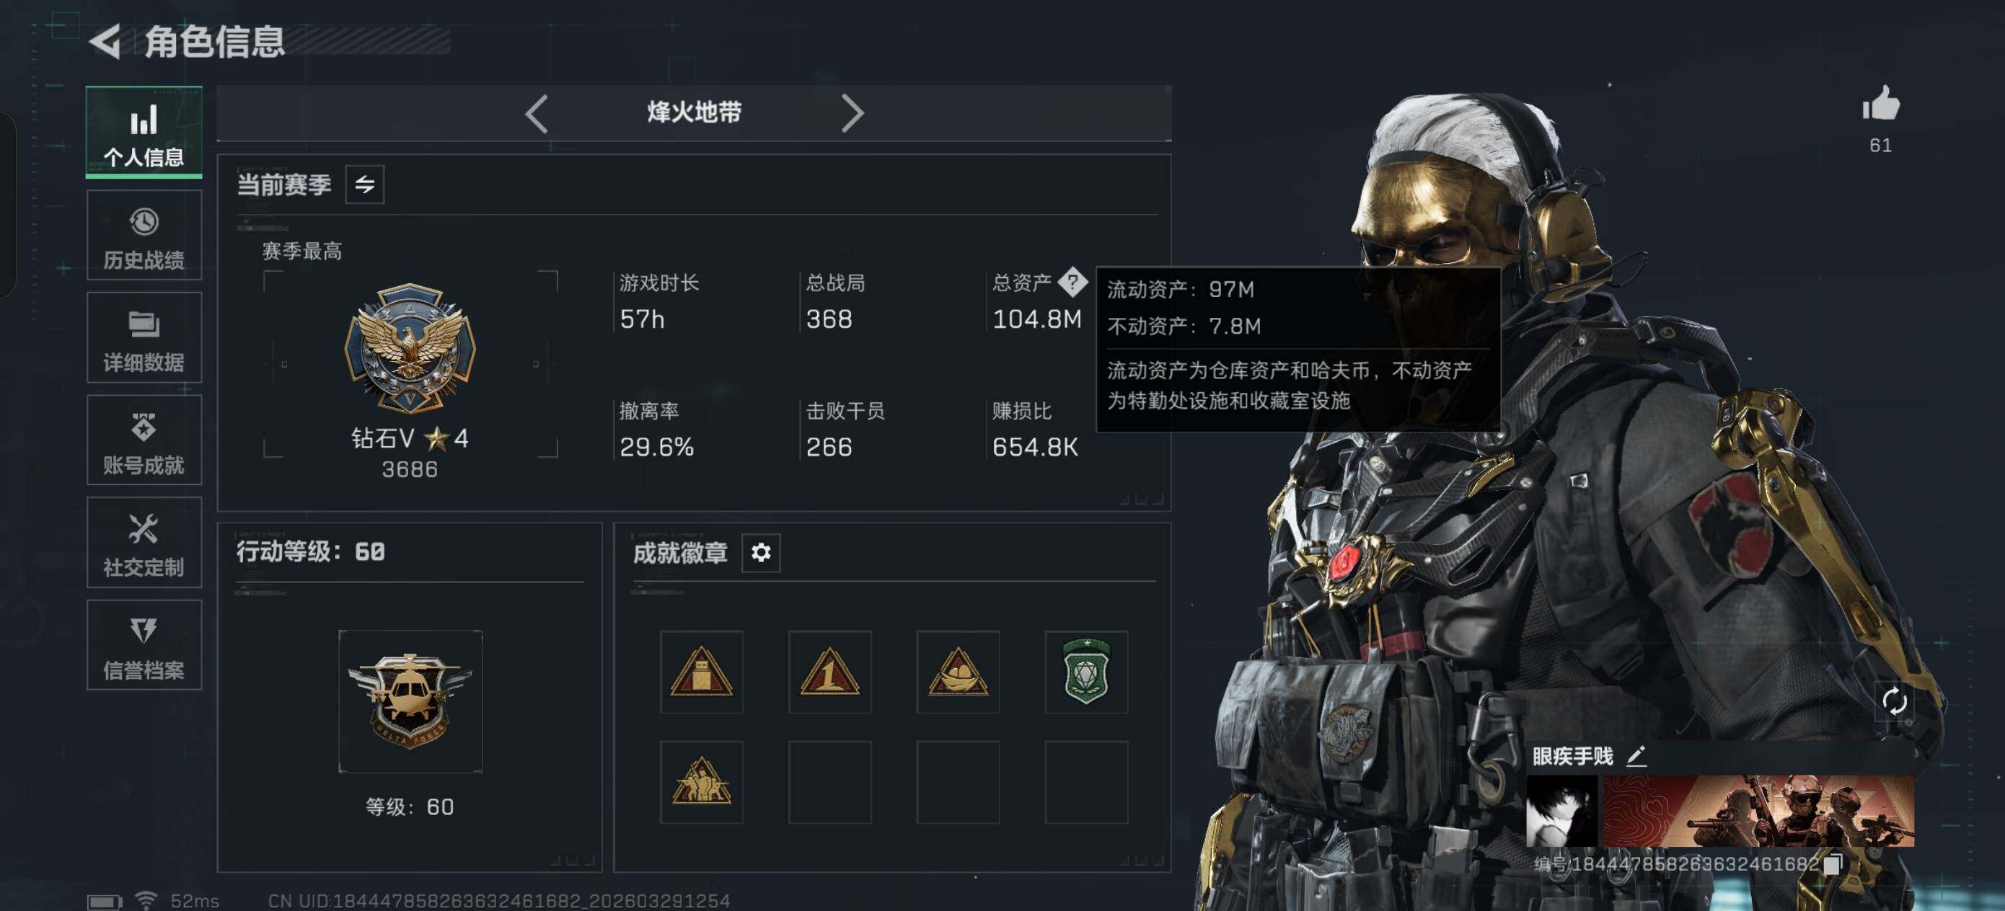
Task: Open achievement badge settings gear
Action: click(x=760, y=552)
